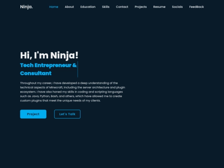This screenshot has height=168, width=224.
Task: Go to Socials in the navbar
Action: [177, 7]
